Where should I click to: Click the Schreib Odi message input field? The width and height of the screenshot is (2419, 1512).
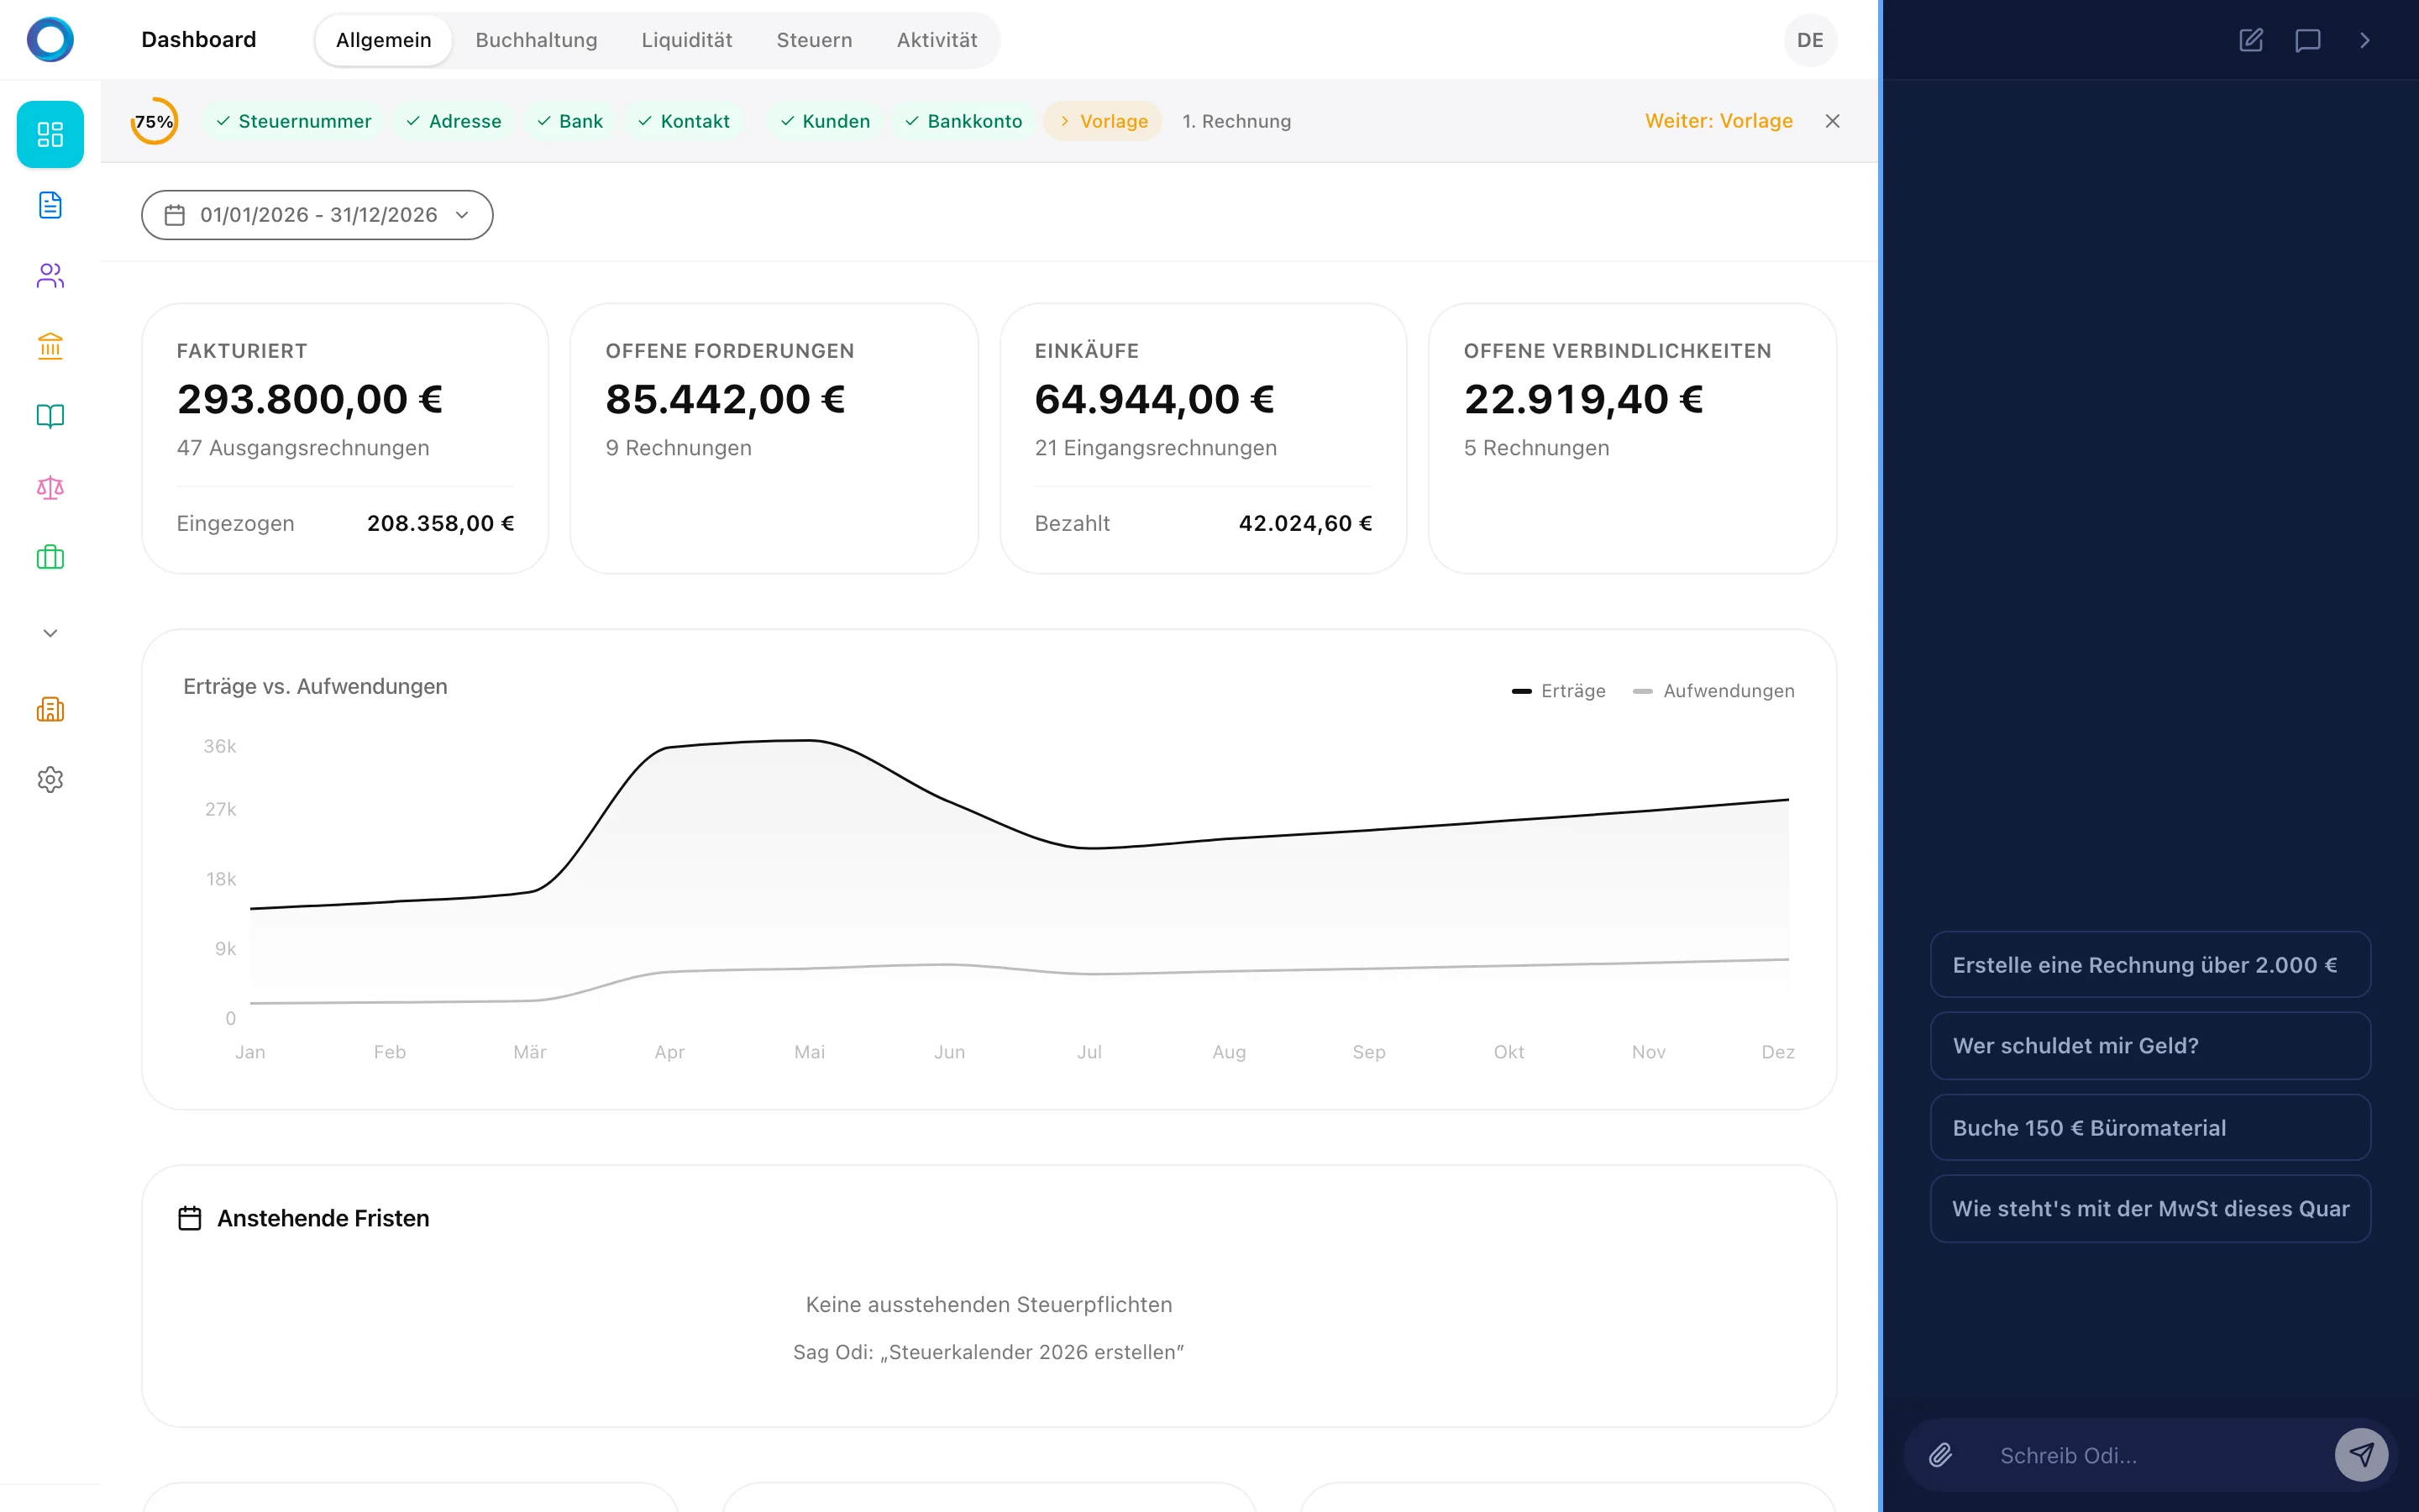2119,1455
